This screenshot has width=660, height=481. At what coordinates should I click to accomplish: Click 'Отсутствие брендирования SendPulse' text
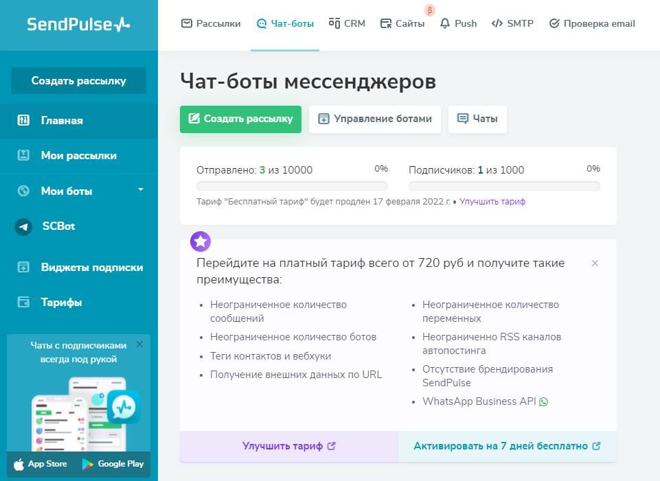488,376
